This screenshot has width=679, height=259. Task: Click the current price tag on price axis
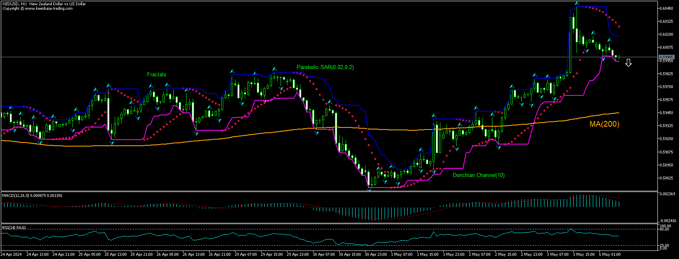click(666, 57)
